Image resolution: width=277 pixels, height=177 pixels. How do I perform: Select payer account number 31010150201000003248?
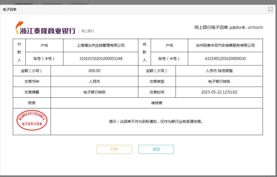(x=101, y=59)
